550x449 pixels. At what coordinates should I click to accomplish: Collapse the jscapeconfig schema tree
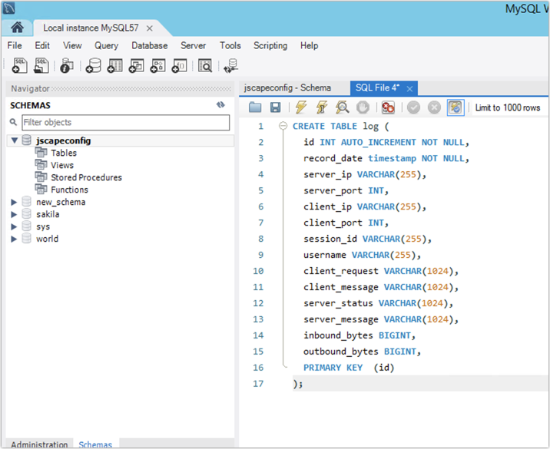pos(15,140)
